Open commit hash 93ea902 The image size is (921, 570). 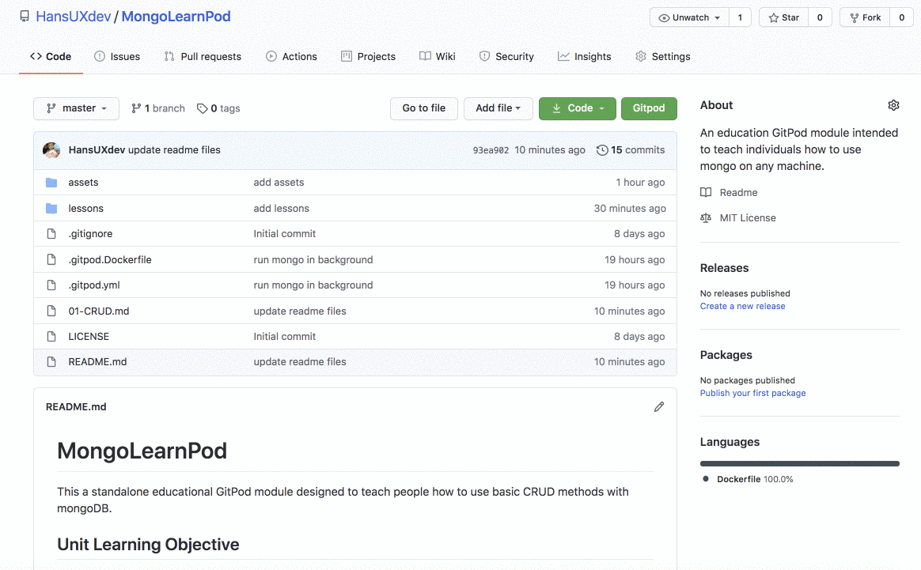tap(491, 150)
